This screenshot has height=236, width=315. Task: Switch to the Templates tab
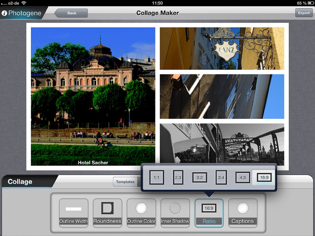125,182
